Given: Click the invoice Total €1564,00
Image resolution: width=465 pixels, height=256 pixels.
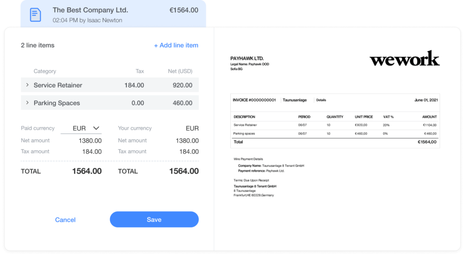Looking at the screenshot, I should tap(427, 142).
